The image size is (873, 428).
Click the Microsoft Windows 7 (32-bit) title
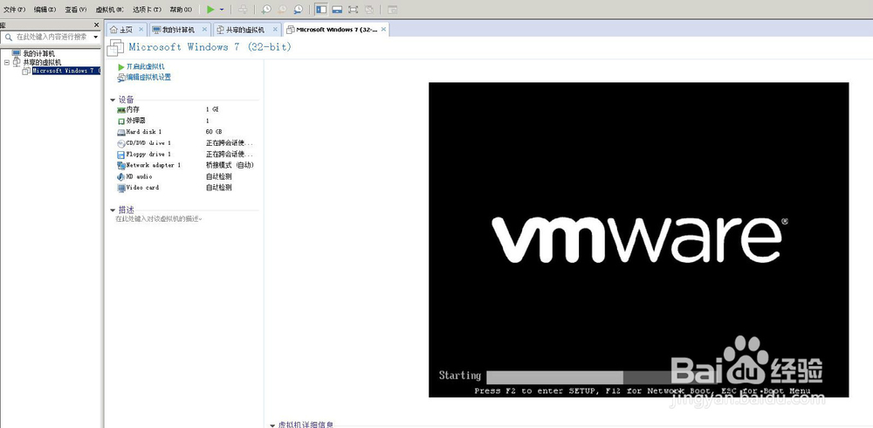click(x=210, y=47)
